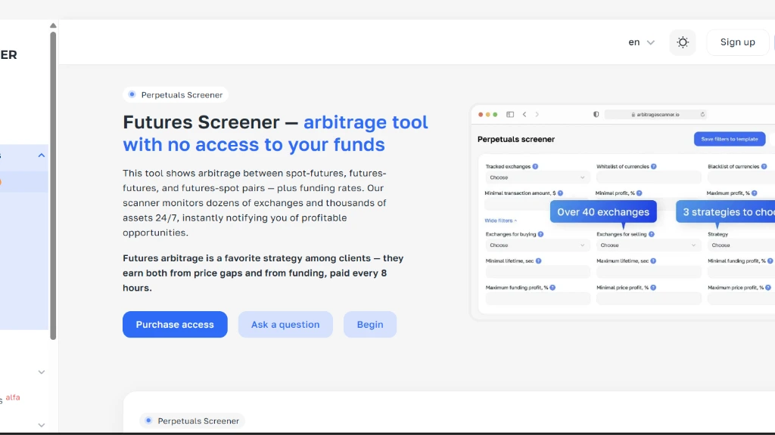Click the arbitragescanner.io address bar in the mockup
Screen dimensions: 775x435
click(x=656, y=115)
